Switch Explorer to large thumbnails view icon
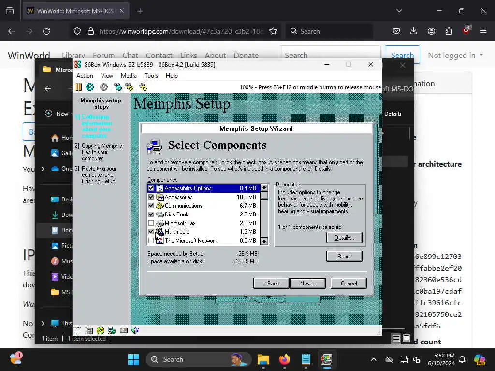This screenshot has width=495, height=371. pos(407,339)
